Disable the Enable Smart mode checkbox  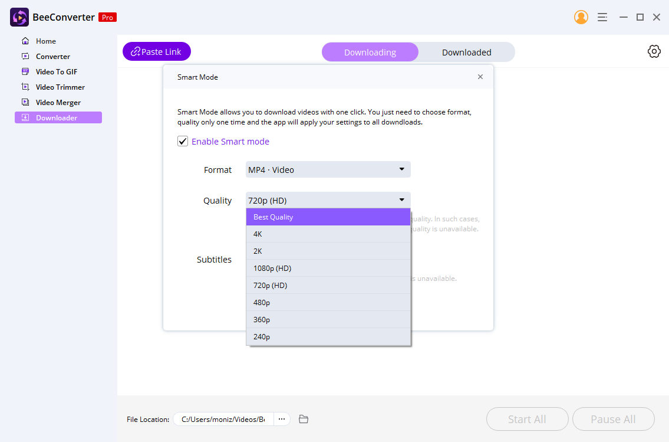(183, 142)
